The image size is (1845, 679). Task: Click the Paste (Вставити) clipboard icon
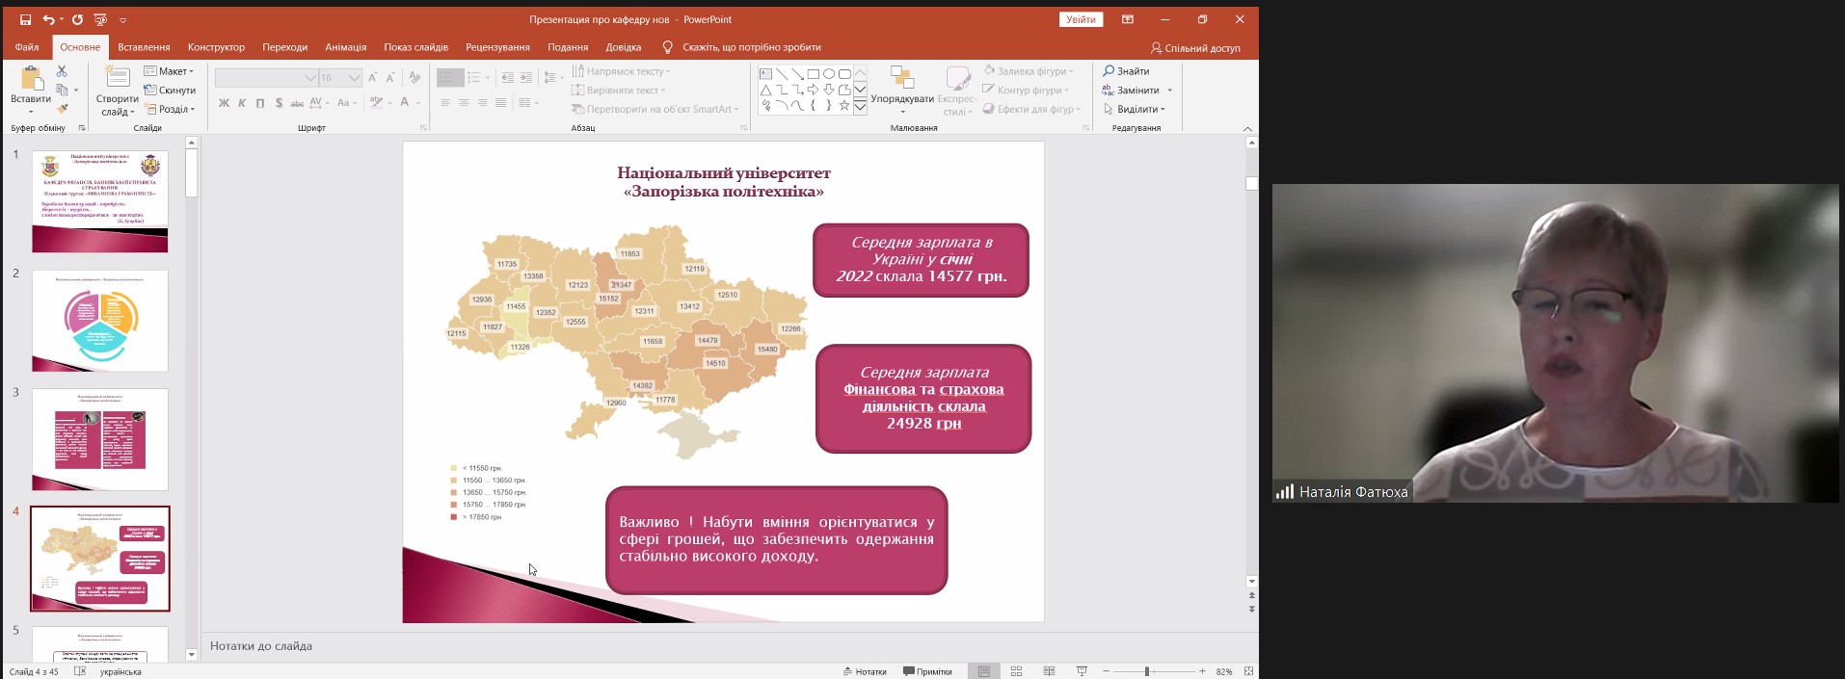click(31, 79)
